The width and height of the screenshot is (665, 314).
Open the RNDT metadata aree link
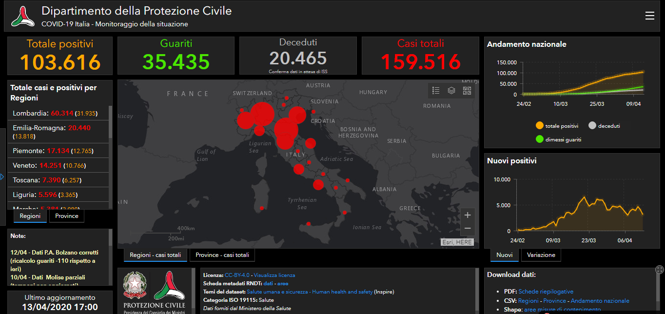283,283
